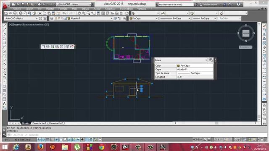Click the ViewCube top face

(246, 33)
